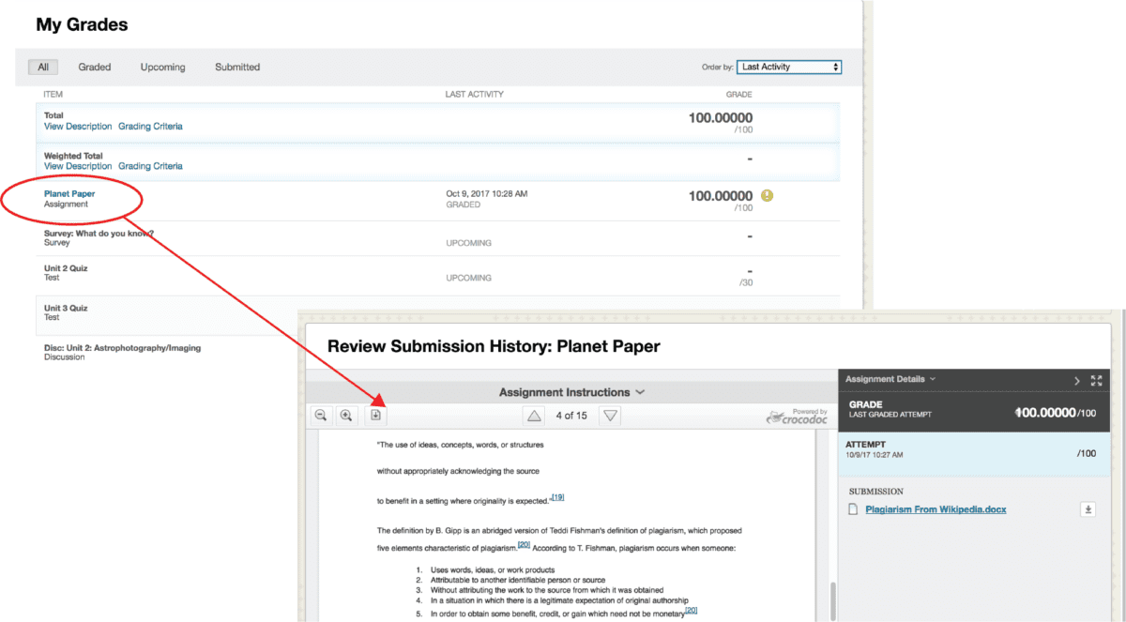Select the All filter tab
This screenshot has height=622, width=1126.
point(43,68)
